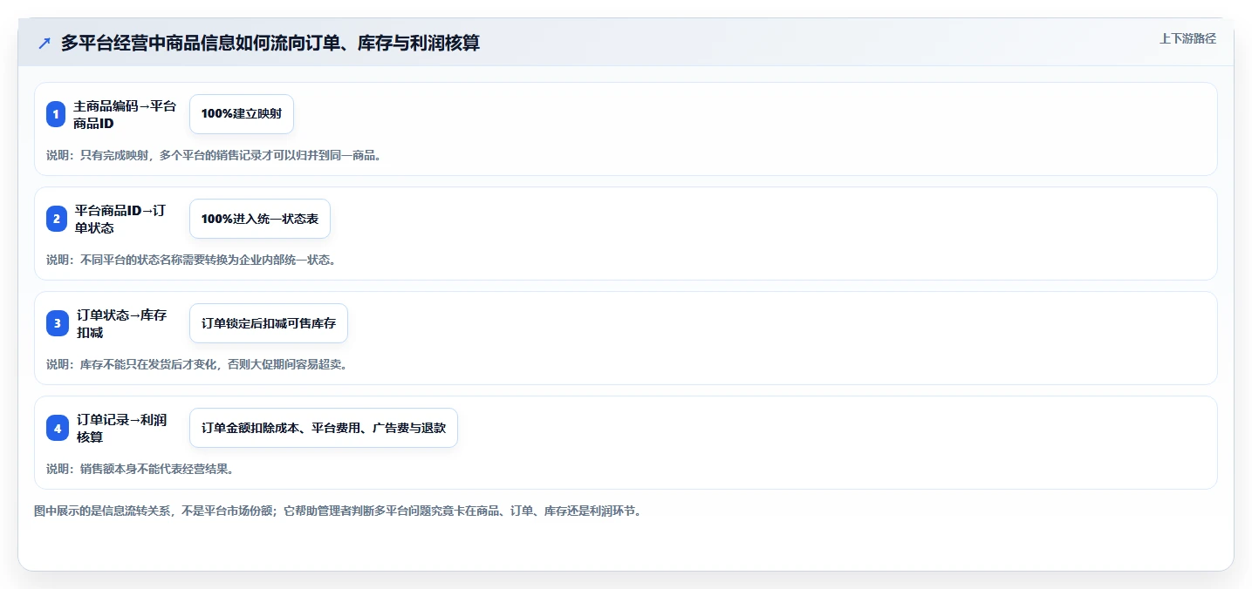Image resolution: width=1252 pixels, height=589 pixels.
Task: Click the arrow icon beside the title
Action: pos(44,43)
